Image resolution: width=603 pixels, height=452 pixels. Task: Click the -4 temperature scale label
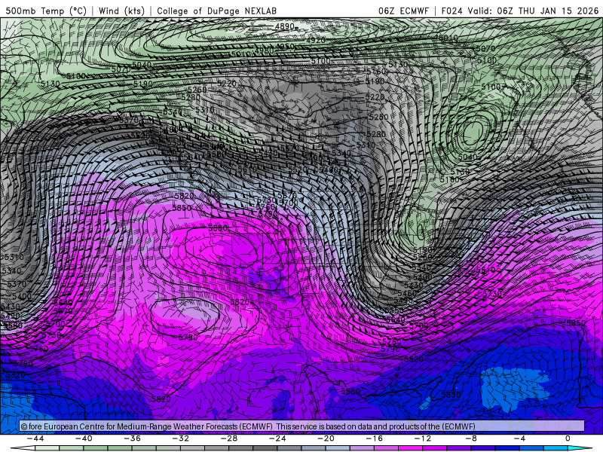520,438
